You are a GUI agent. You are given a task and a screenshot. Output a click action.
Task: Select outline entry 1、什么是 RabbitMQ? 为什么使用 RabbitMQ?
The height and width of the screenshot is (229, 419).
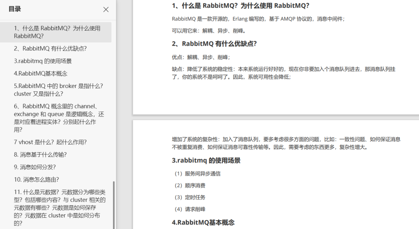click(x=55, y=32)
